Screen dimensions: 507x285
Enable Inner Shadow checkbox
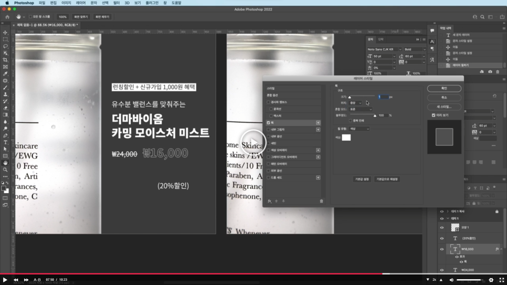268,130
